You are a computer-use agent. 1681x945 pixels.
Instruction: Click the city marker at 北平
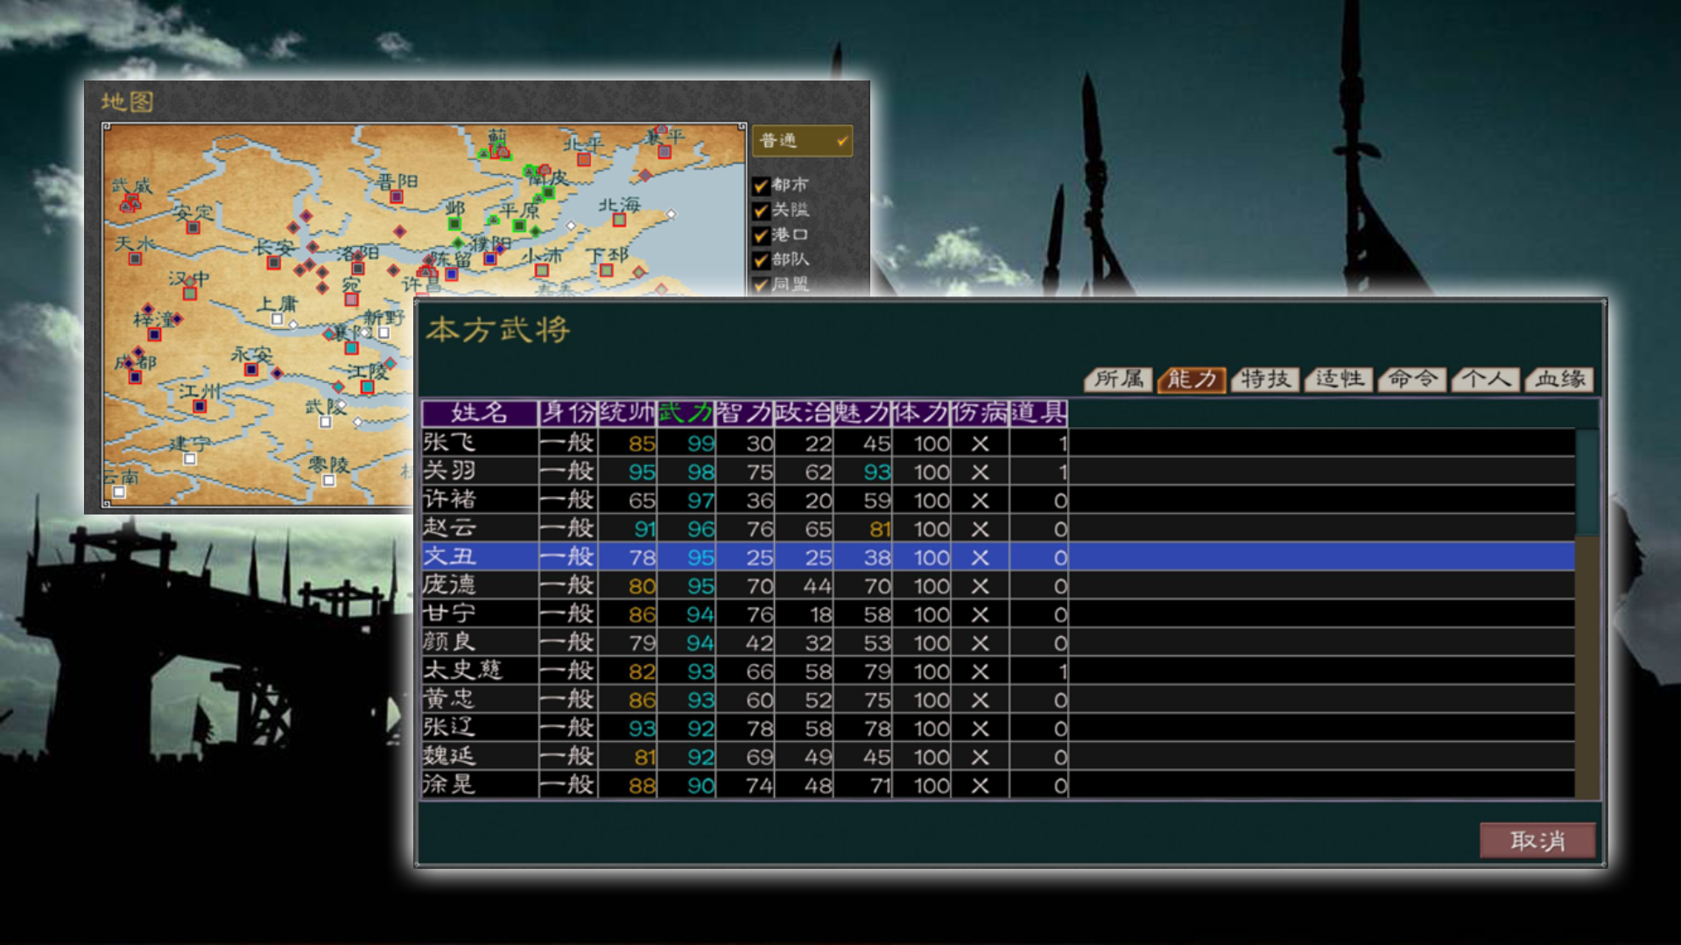click(x=583, y=160)
